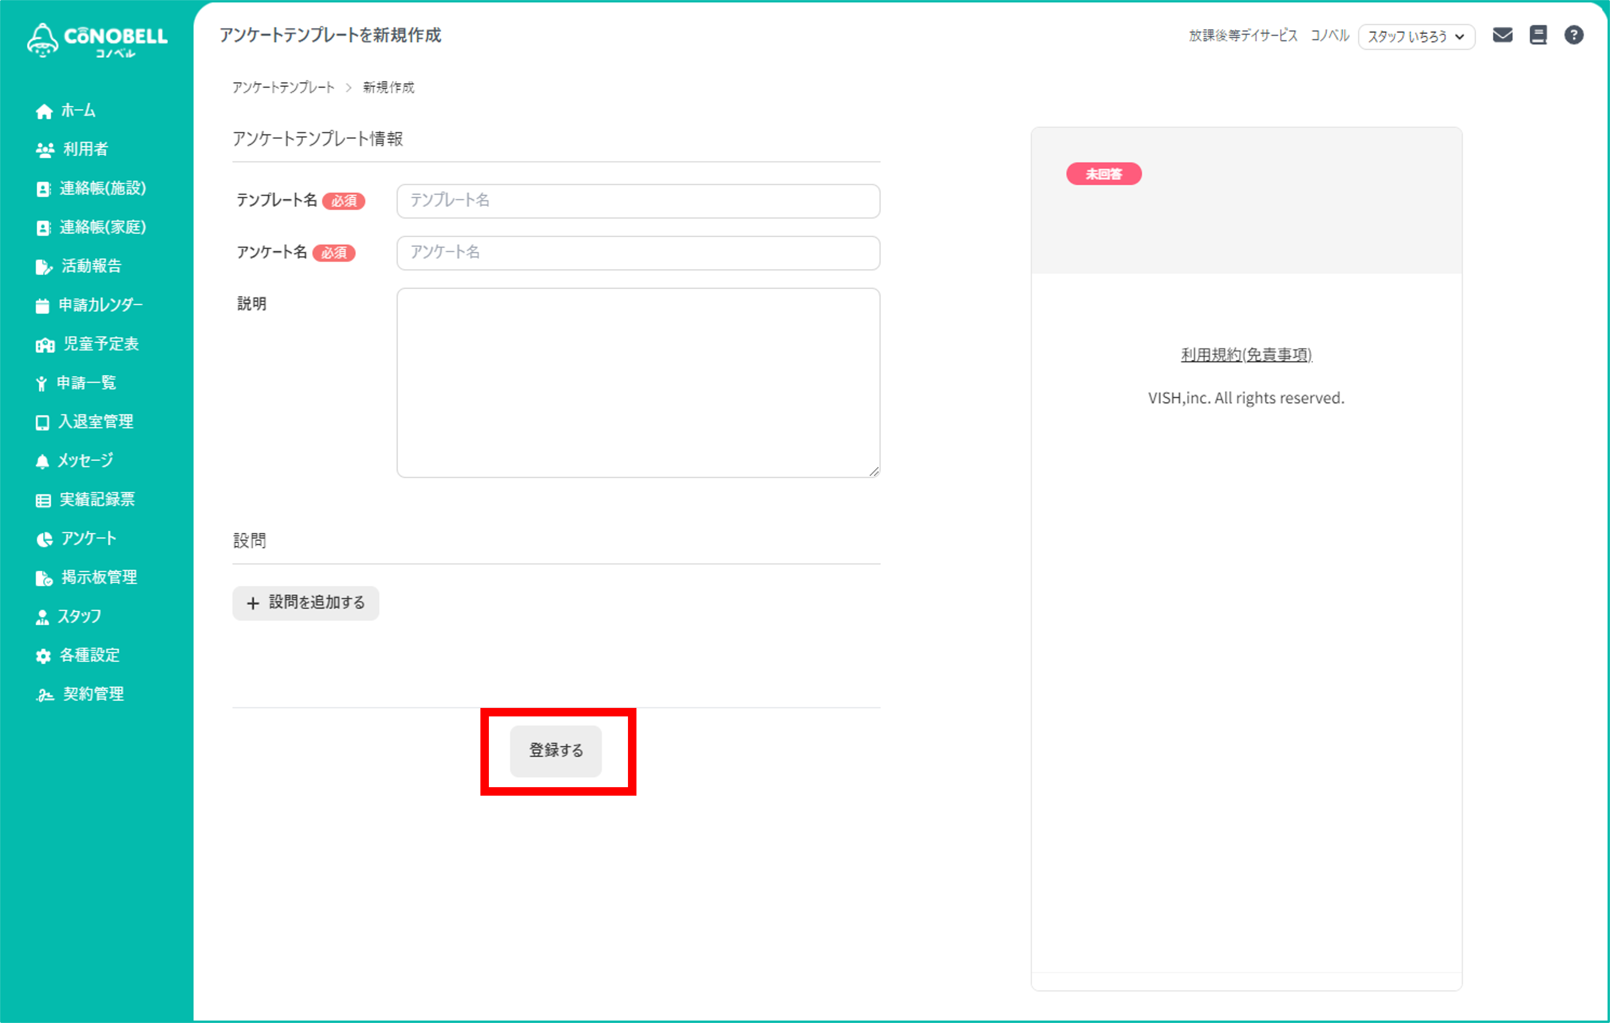This screenshot has width=1610, height=1023.
Task: Open the mail envelope icon in header
Action: [x=1503, y=35]
